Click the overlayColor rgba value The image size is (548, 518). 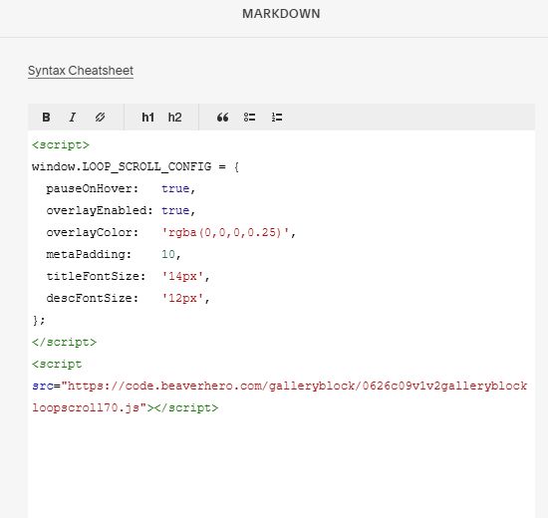click(x=225, y=232)
